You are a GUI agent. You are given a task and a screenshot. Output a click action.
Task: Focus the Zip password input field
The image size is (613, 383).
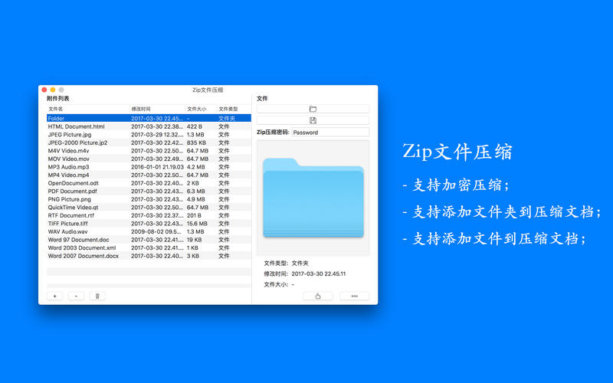click(x=330, y=132)
